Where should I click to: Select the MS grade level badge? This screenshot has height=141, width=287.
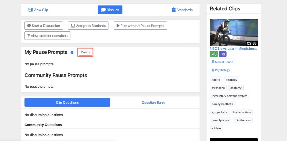(214, 54)
